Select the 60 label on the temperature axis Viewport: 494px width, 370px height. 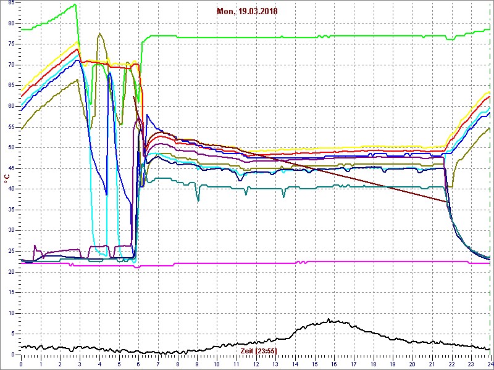[x=11, y=106]
